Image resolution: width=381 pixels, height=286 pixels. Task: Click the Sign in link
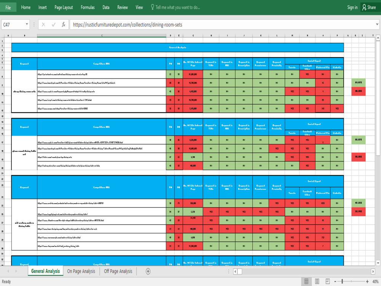[352, 7]
